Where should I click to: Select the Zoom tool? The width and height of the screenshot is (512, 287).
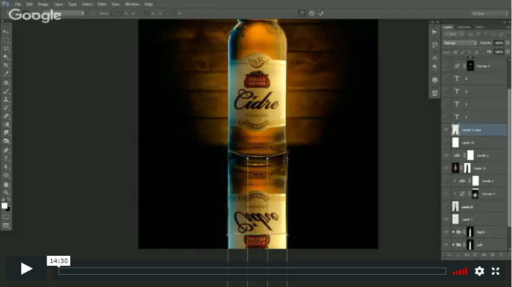(x=6, y=192)
